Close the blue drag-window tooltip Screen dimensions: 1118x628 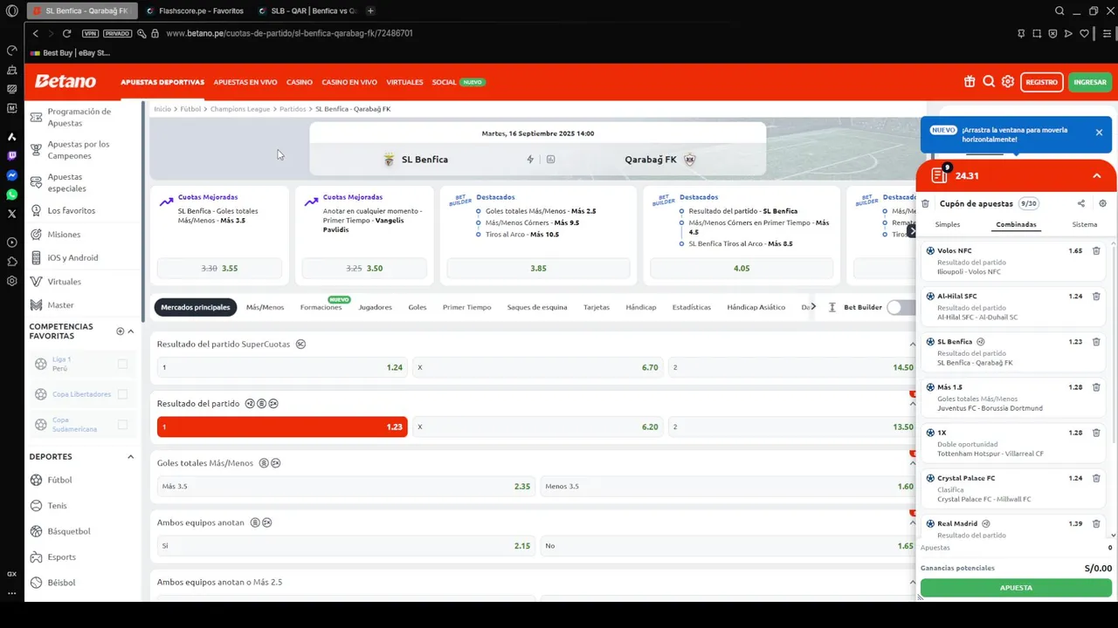coord(1099,133)
